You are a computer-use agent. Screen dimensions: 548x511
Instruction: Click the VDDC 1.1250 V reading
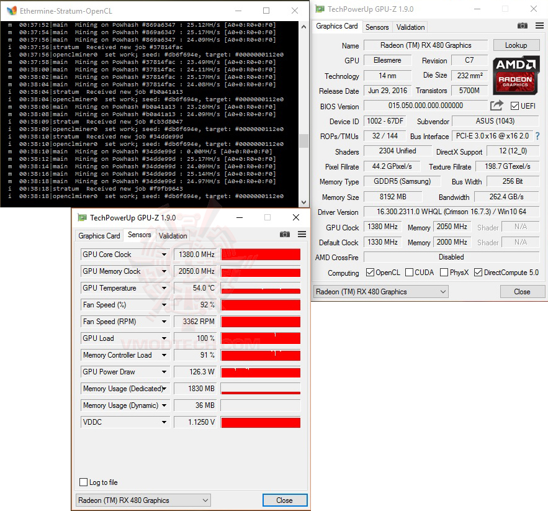point(195,422)
